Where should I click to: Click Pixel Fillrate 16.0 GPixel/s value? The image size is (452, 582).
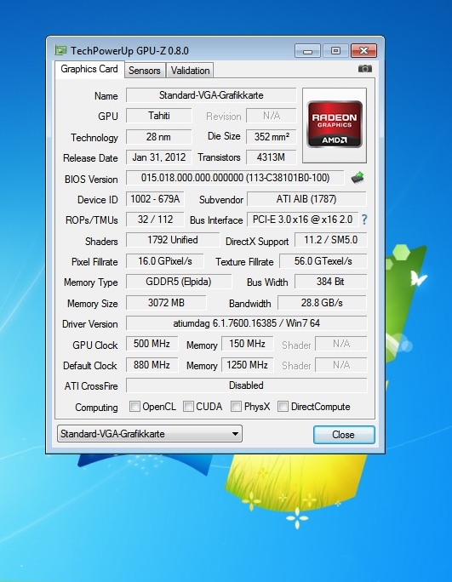tap(165, 261)
